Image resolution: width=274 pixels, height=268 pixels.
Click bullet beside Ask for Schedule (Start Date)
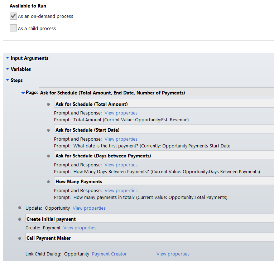coord(48,130)
